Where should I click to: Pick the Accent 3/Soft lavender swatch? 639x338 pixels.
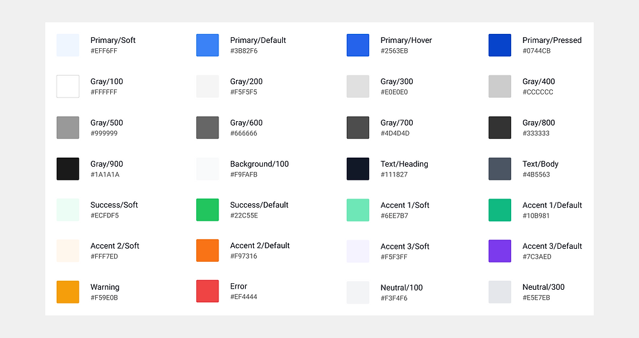[x=358, y=251]
